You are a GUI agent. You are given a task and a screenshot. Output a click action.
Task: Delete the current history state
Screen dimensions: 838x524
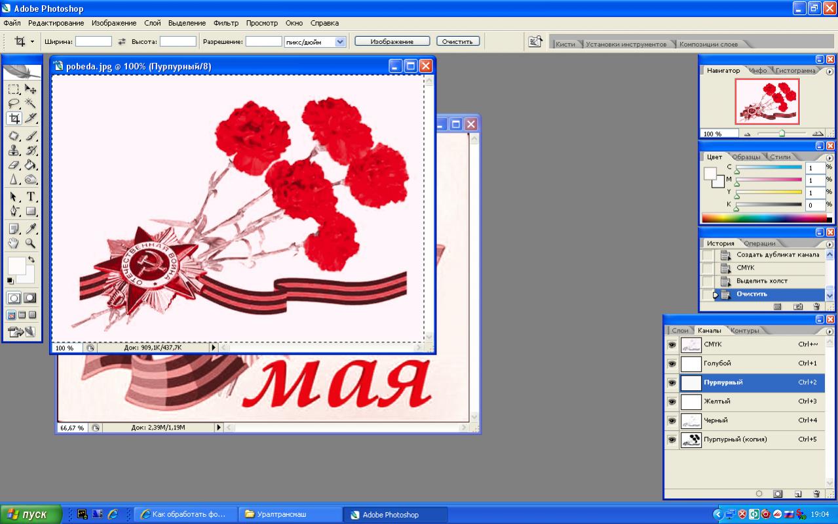click(816, 306)
